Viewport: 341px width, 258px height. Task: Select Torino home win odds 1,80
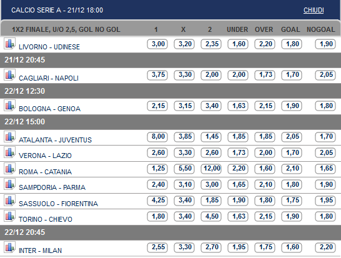(x=157, y=216)
